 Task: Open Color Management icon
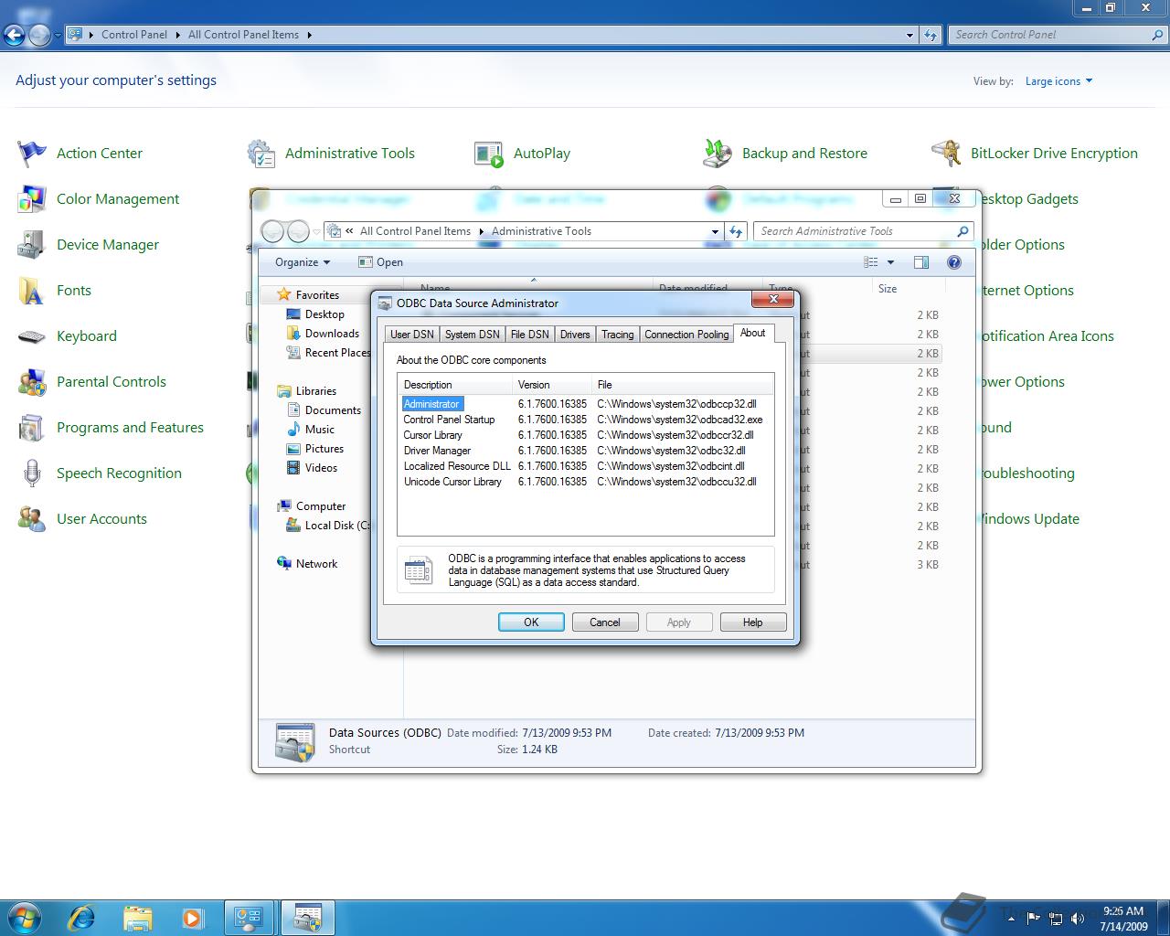point(32,199)
